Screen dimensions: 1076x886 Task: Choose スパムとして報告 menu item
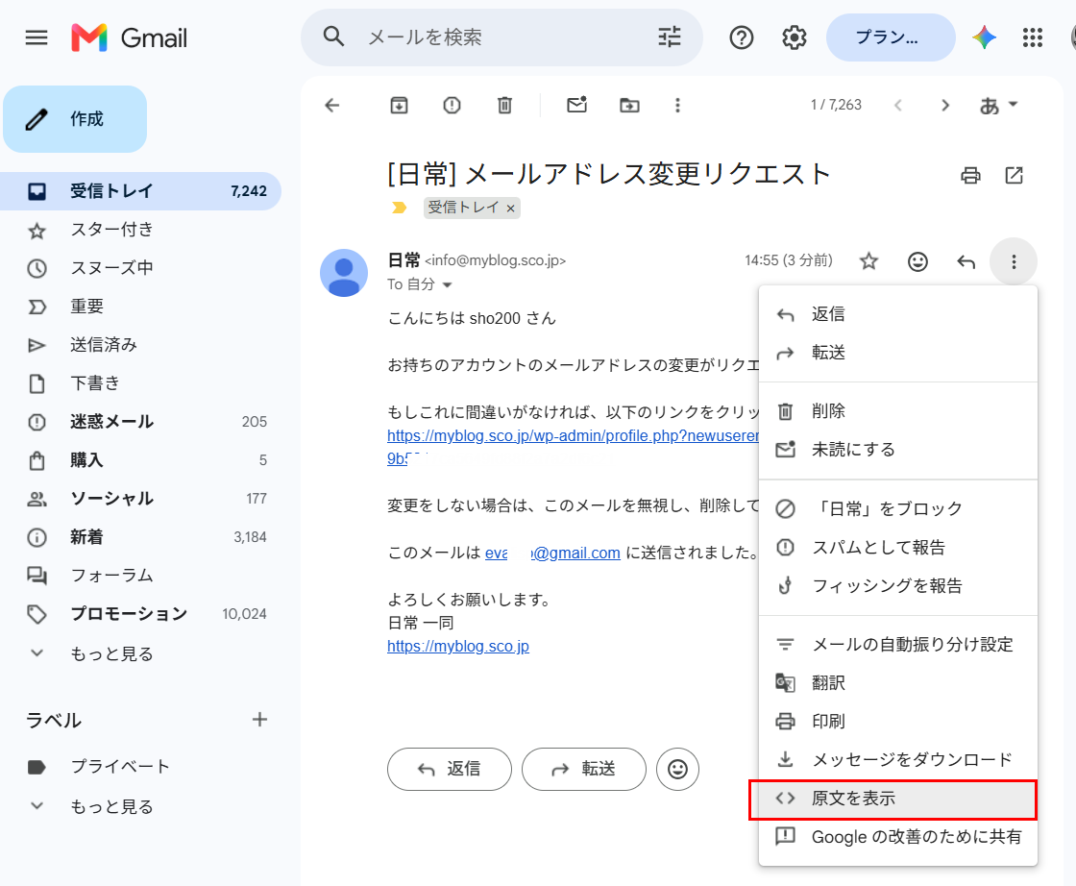coord(897,547)
